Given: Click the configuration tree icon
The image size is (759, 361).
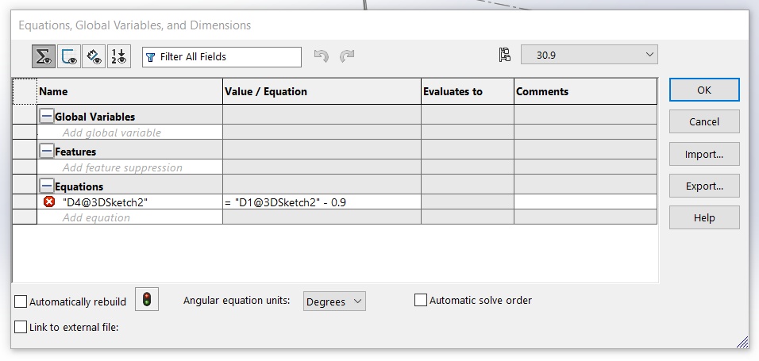Looking at the screenshot, I should pyautogui.click(x=504, y=55).
